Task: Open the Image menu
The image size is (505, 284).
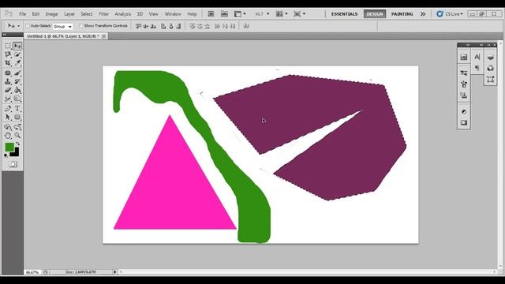Action: (x=51, y=14)
